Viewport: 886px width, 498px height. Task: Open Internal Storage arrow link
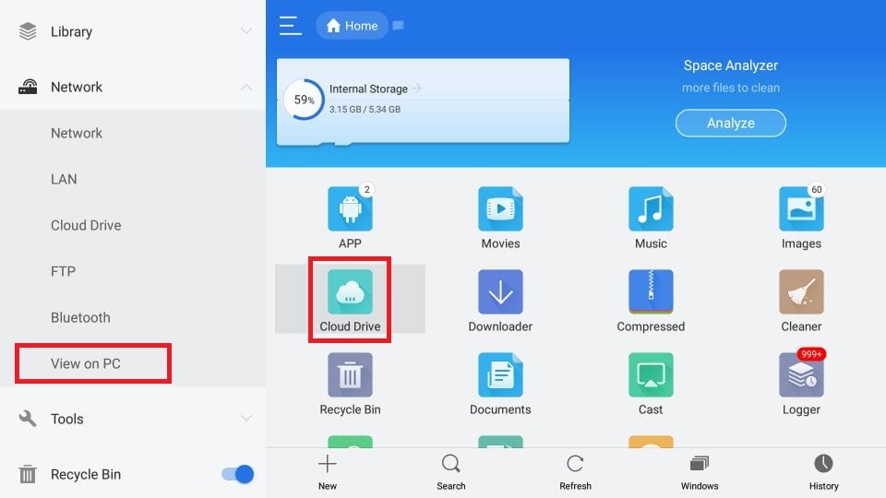pos(417,89)
